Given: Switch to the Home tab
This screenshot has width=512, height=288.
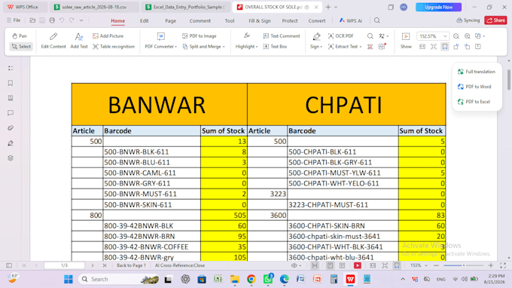Looking at the screenshot, I should click(x=118, y=20).
